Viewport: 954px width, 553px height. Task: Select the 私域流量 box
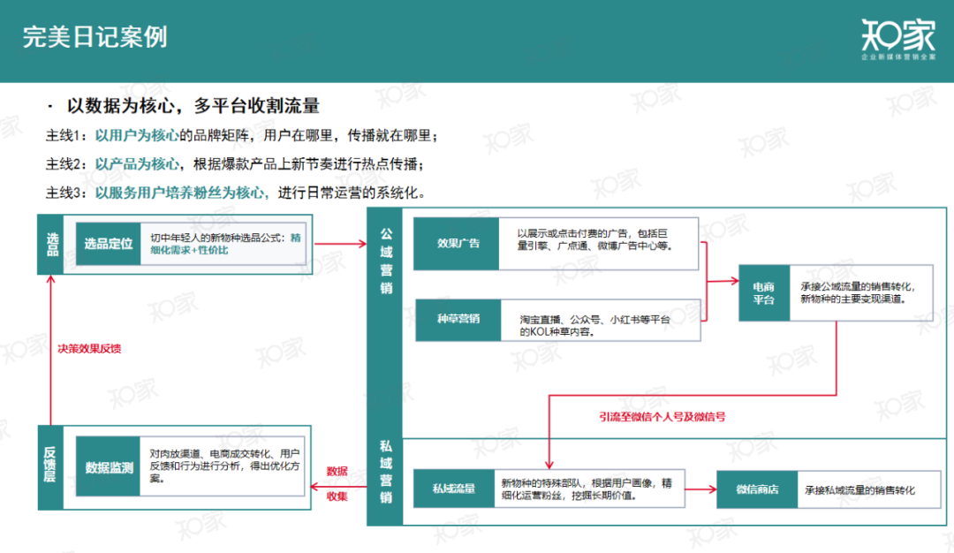coord(454,488)
